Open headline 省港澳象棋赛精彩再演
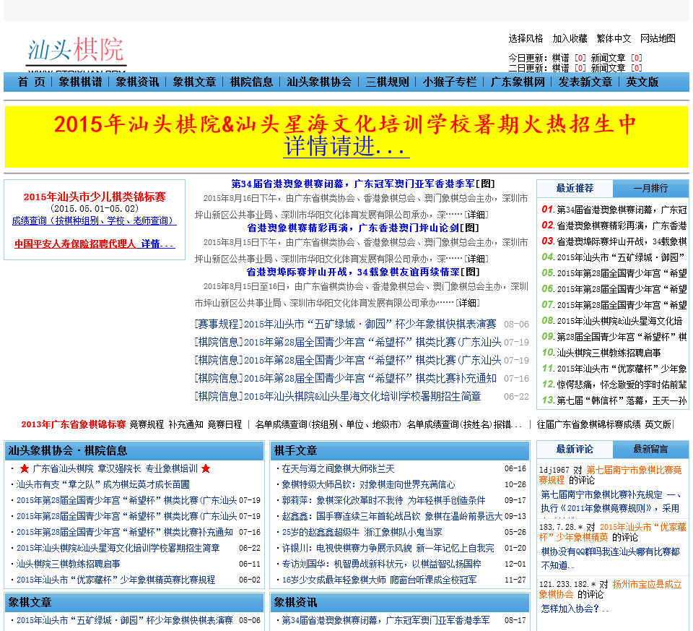This screenshot has height=631, width=693. click(353, 228)
